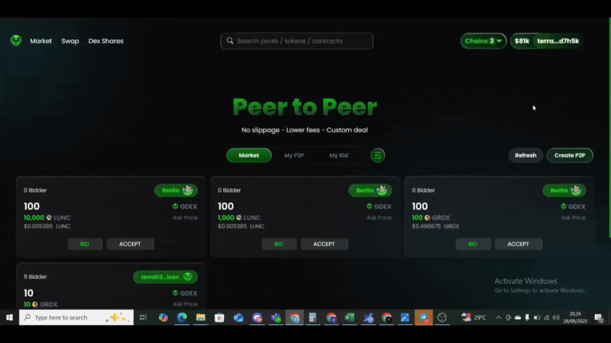Open File Explorer from the taskbar
Viewport: 611px width, 343px height.
(200, 317)
